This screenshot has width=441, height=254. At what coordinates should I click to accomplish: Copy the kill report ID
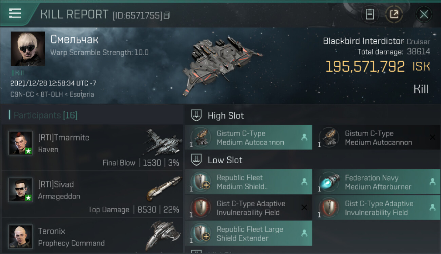tap(167, 15)
